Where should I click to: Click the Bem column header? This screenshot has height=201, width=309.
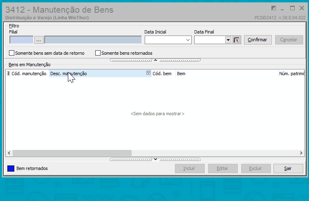pyautogui.click(x=227, y=74)
